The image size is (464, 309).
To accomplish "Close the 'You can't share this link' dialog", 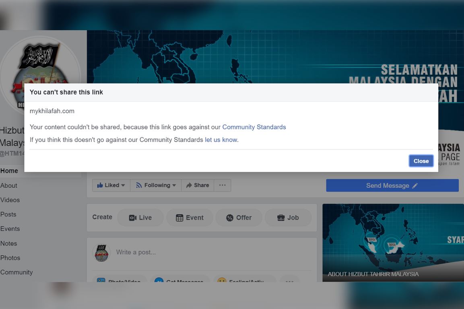I will pyautogui.click(x=421, y=161).
